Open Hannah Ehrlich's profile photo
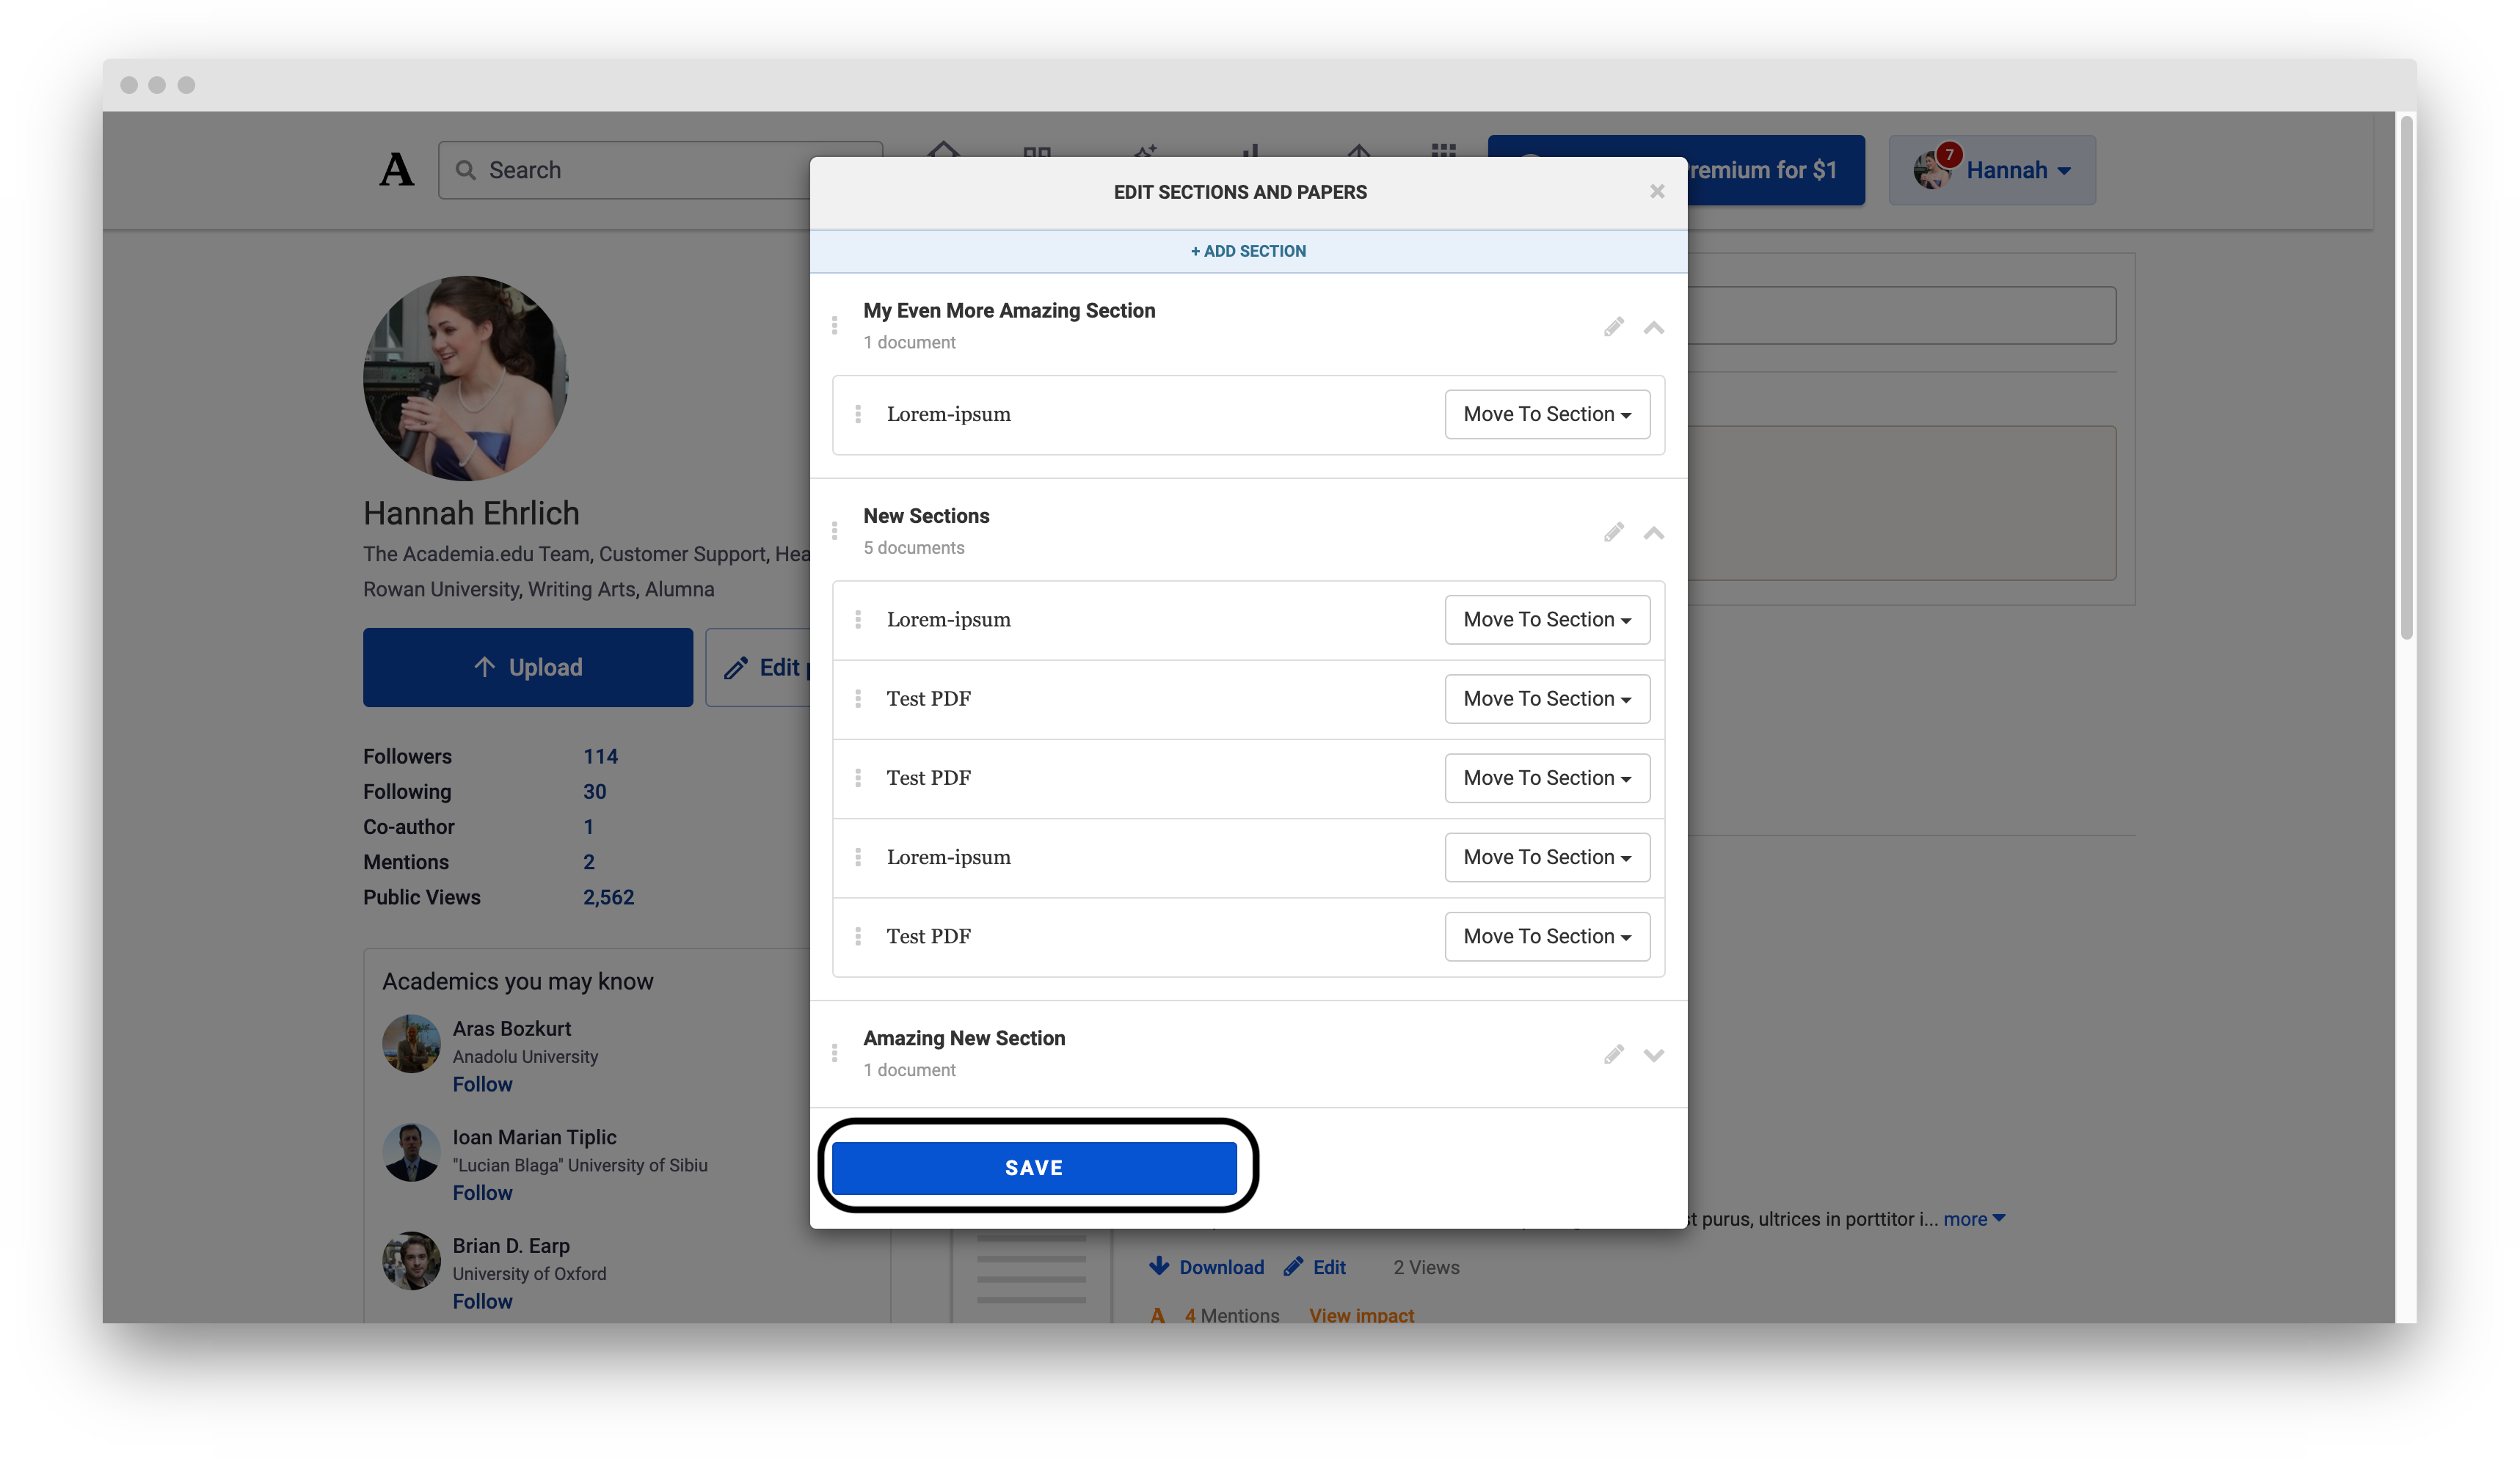2520x1470 pixels. pyautogui.click(x=466, y=379)
